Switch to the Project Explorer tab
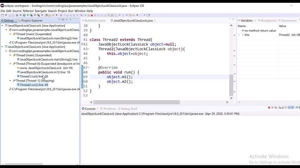The image size is (300, 168). [x=30, y=21]
